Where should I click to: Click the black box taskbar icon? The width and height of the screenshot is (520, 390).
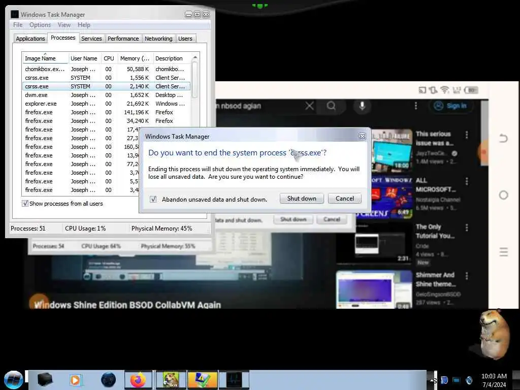point(45,380)
